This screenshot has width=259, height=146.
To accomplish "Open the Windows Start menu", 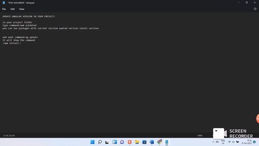I will click(x=93, y=142).
